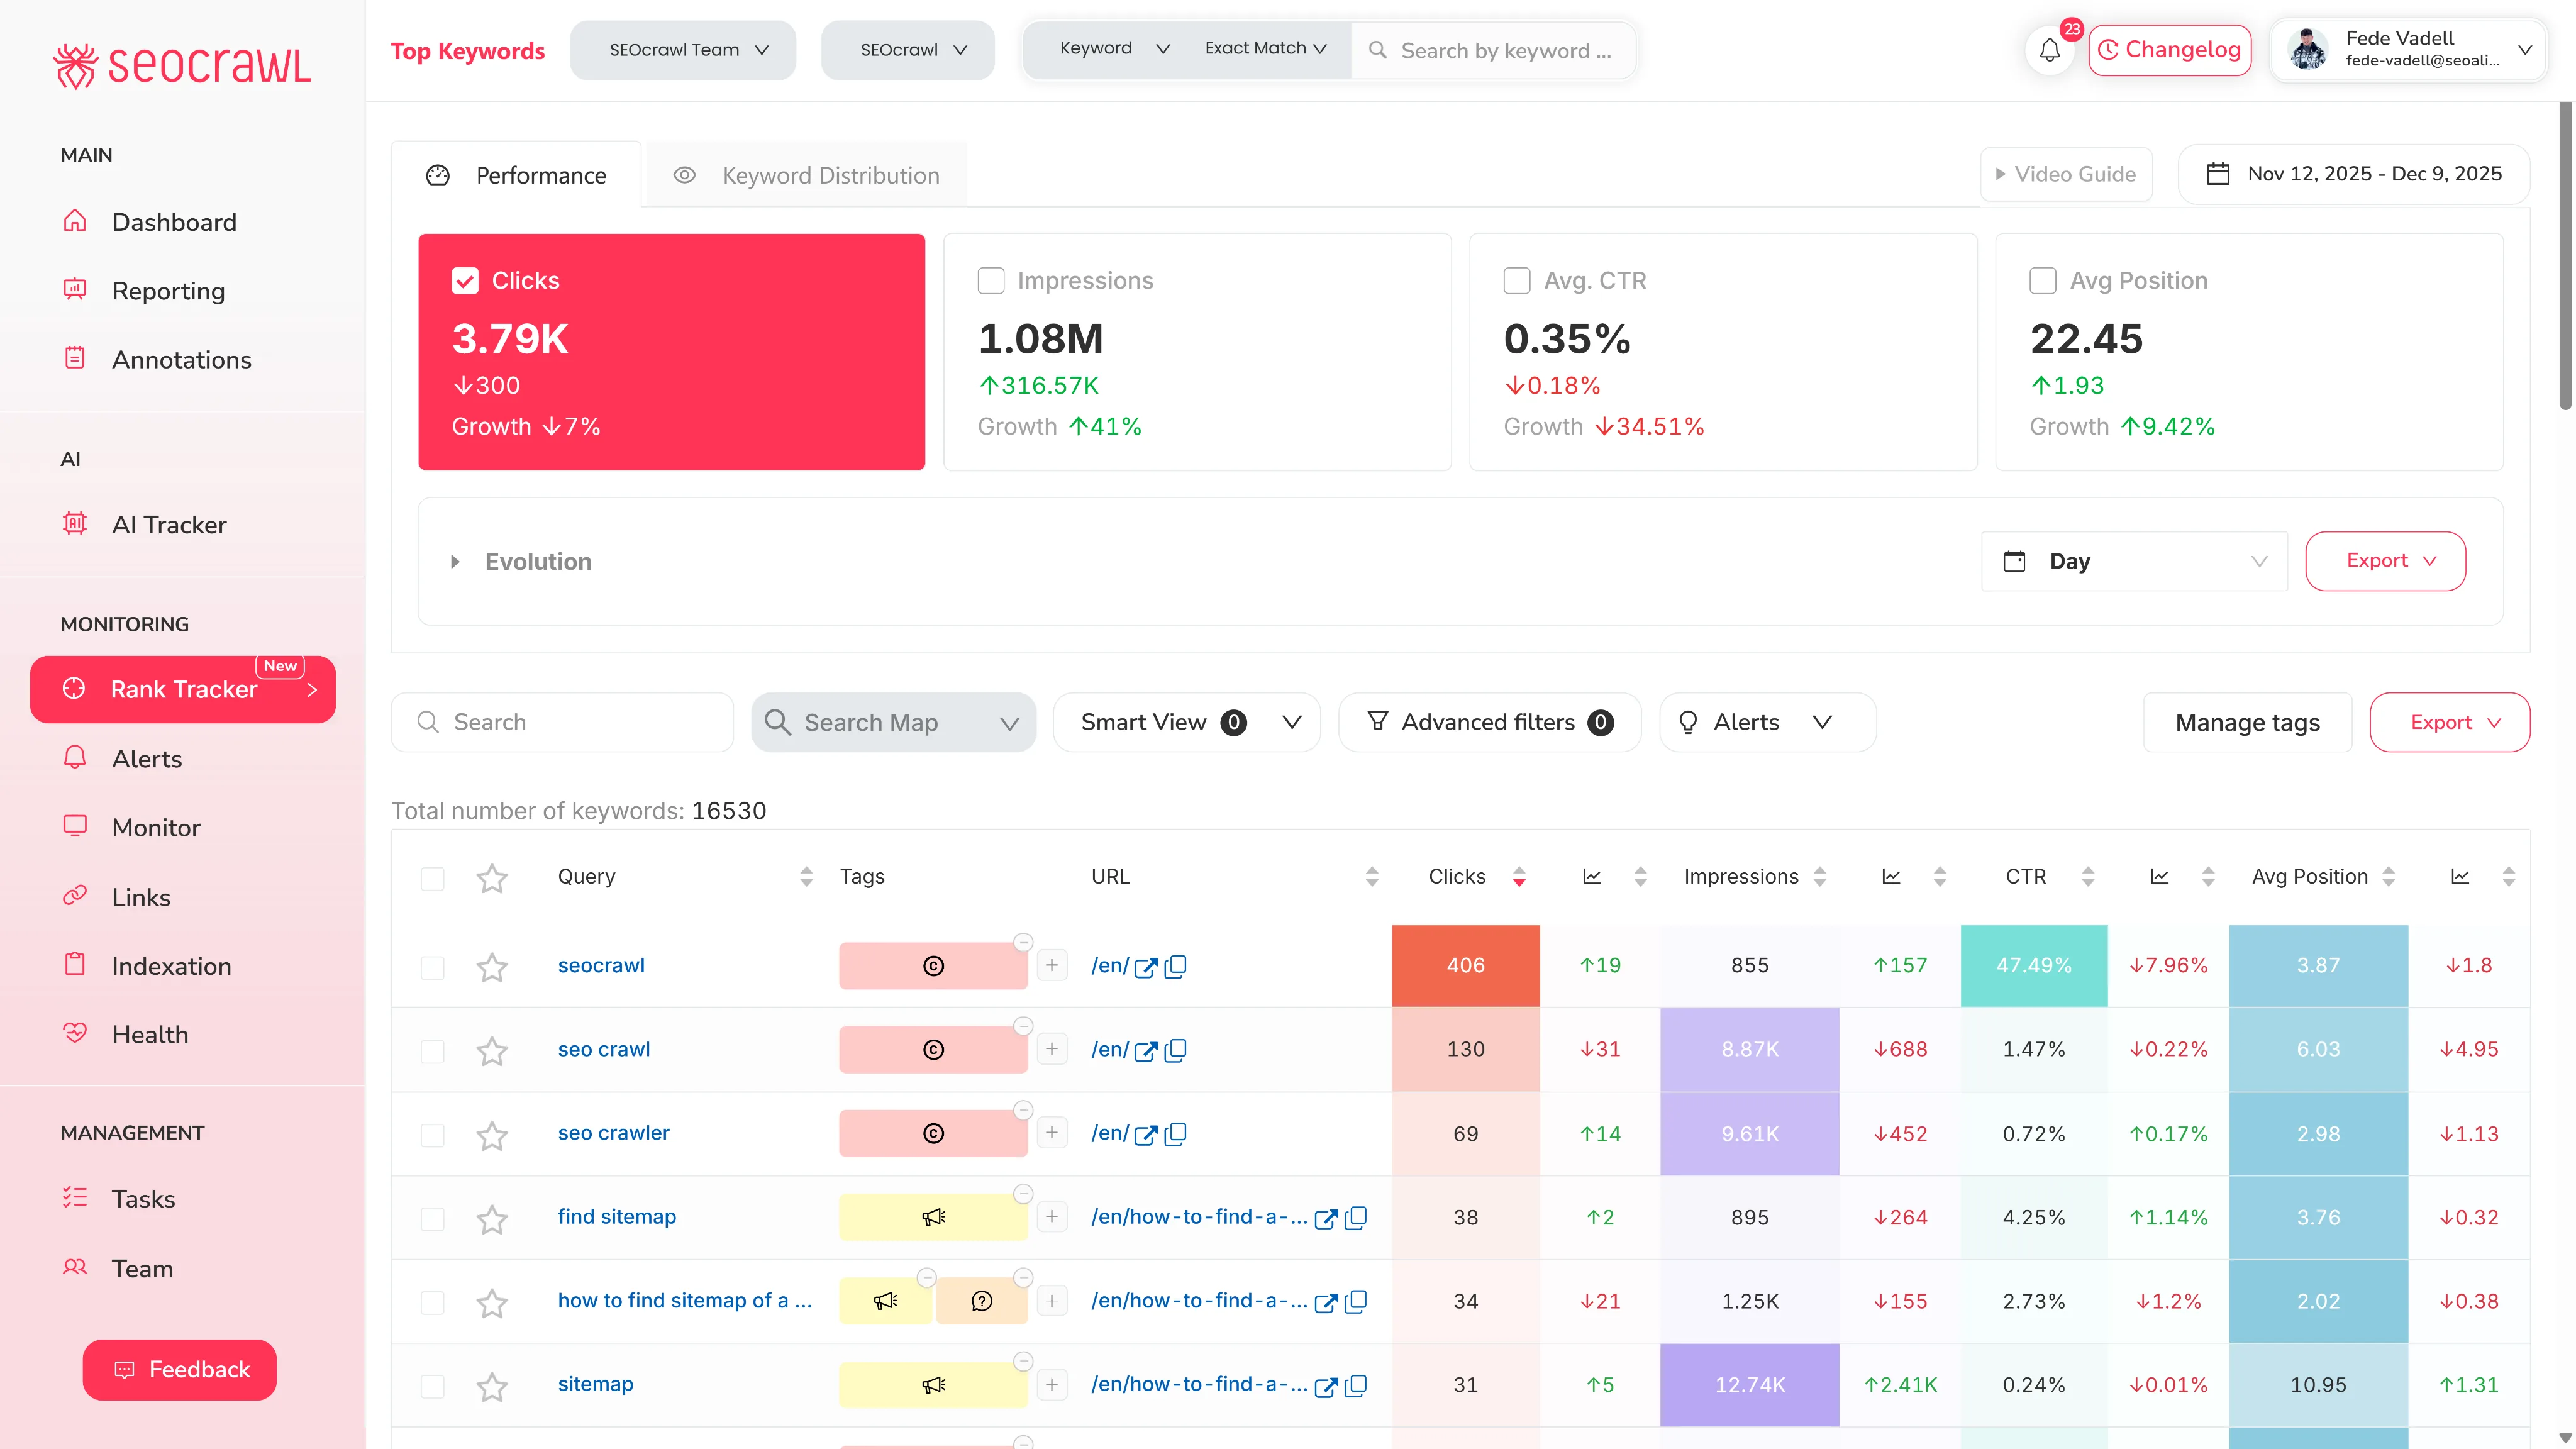Screen dimensions: 2576x1449
Task: Switch to the Keyword Distribution tab
Action: 806,176
